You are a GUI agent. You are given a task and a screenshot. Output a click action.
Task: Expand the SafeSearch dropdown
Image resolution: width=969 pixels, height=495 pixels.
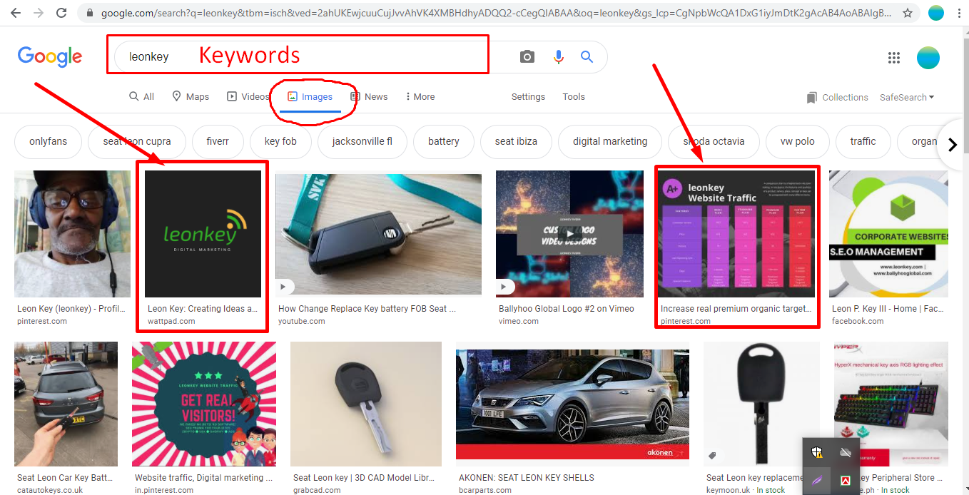click(x=907, y=97)
